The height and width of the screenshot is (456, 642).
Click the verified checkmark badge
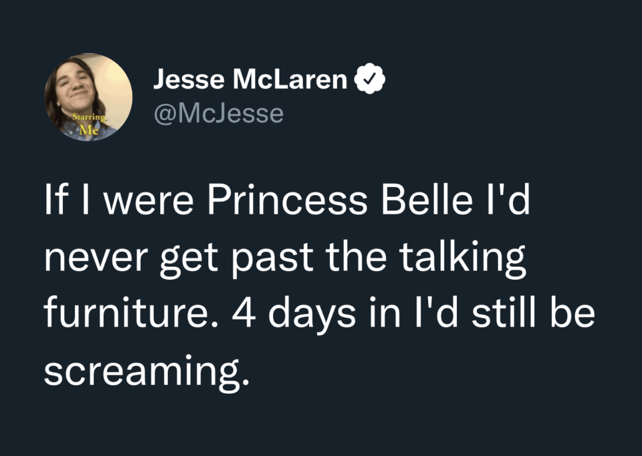click(371, 80)
